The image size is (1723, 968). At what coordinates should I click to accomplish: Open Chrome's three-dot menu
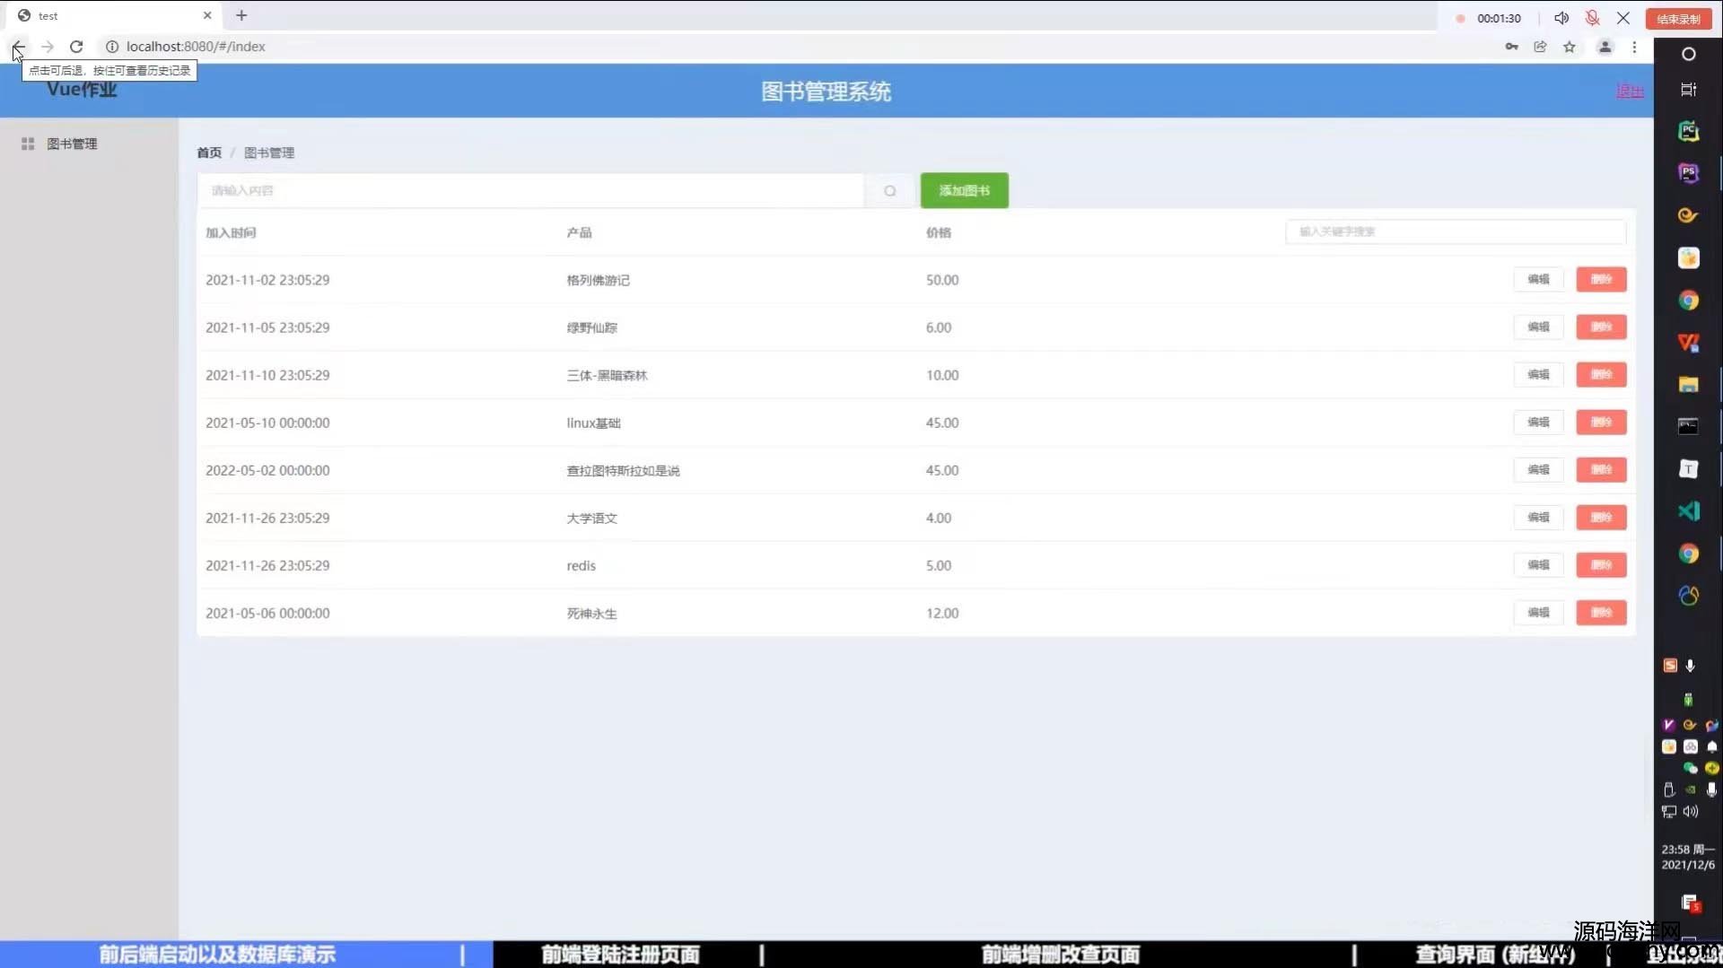(1634, 47)
